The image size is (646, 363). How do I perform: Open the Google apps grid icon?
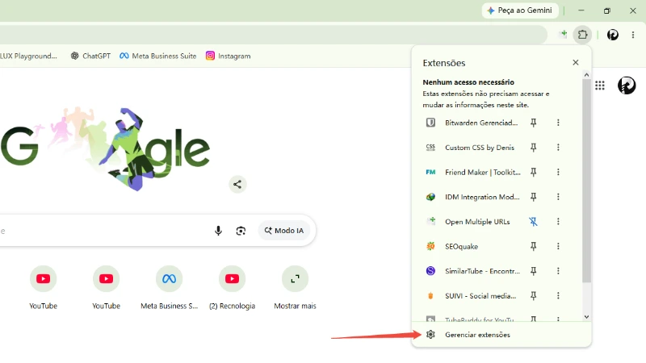(x=600, y=86)
